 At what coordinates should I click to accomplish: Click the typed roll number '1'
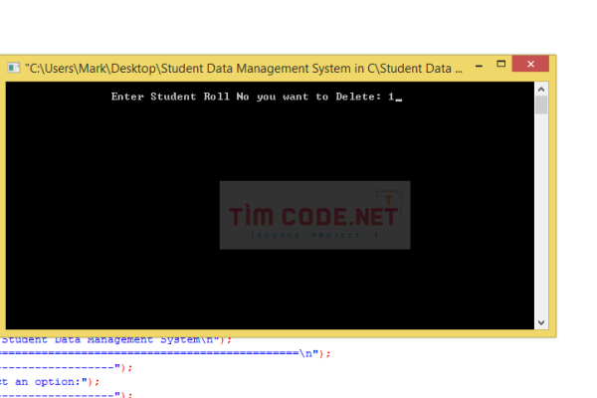391,97
